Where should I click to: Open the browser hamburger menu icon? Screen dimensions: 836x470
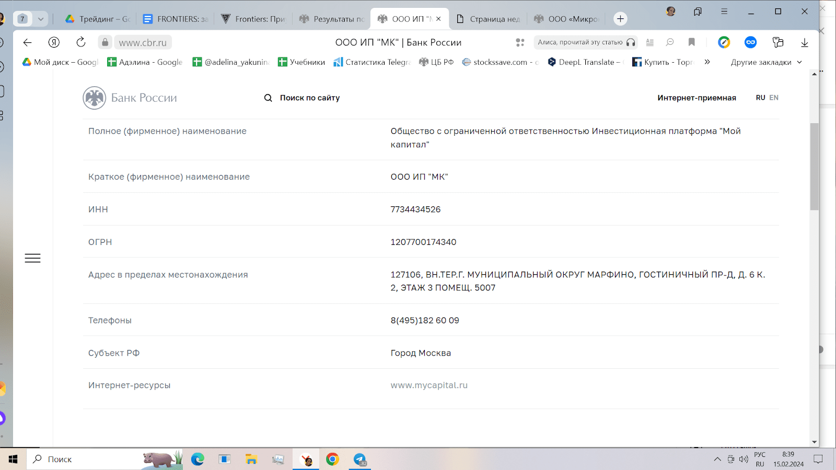pyautogui.click(x=724, y=11)
